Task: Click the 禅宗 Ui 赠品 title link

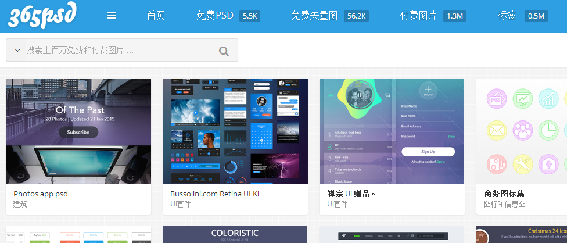Action: coord(351,194)
